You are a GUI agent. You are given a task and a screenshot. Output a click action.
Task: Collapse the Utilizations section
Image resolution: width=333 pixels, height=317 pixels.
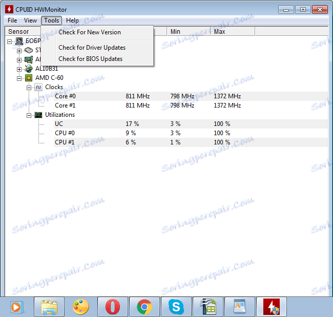29,115
